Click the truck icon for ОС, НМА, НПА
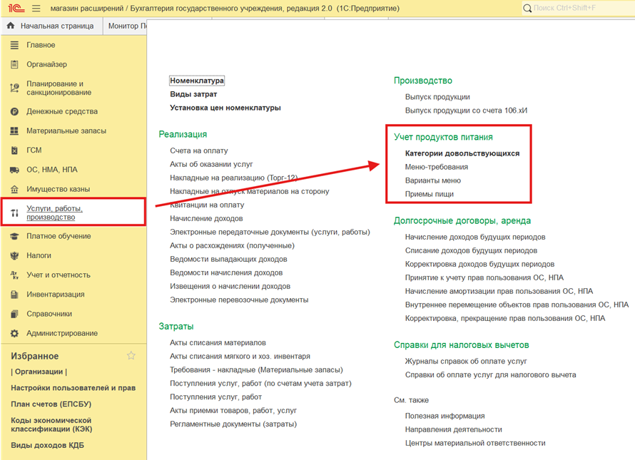Viewport: 635px width, 460px height. (14, 170)
